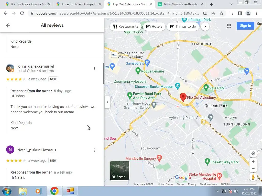
Task: Click Mandeville Surgery marker
Action: click(x=159, y=158)
